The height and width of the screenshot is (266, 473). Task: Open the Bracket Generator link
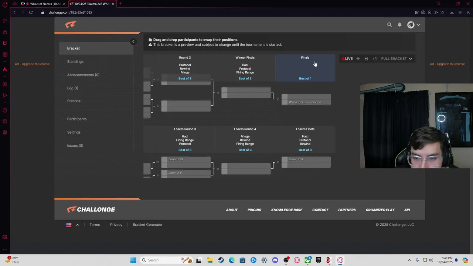(147, 225)
